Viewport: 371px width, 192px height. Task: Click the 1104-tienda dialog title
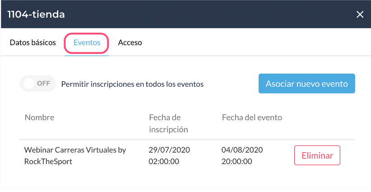pyautogui.click(x=36, y=14)
